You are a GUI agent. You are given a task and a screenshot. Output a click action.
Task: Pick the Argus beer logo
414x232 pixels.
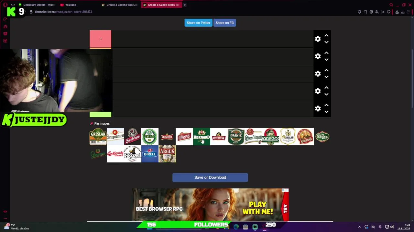(167, 154)
